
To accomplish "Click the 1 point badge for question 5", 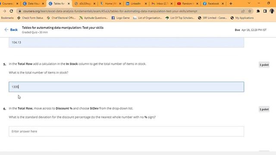I will [264, 65].
